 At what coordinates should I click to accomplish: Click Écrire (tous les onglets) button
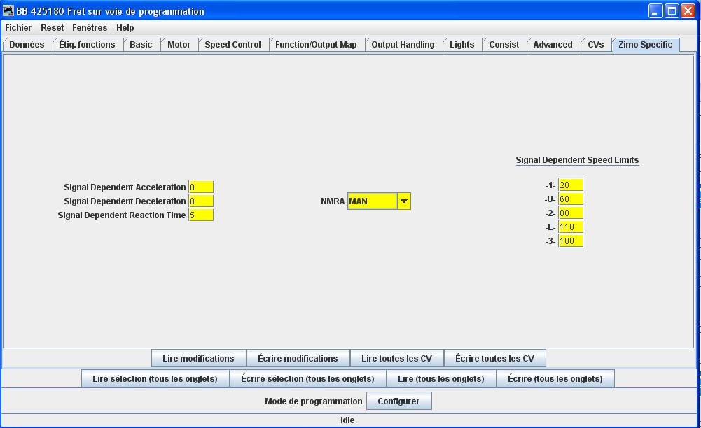click(x=555, y=378)
